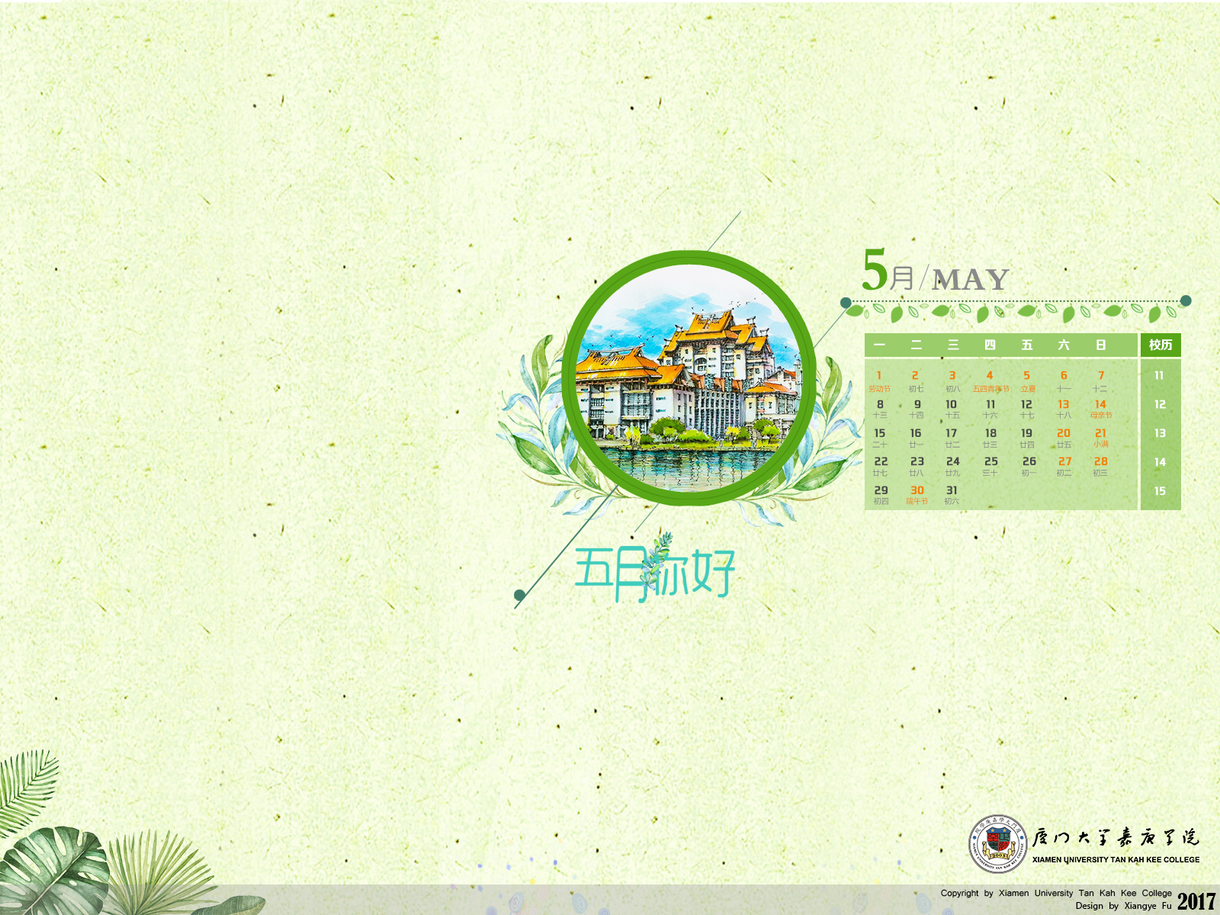Viewport: 1220px width, 915px height.
Task: Click Wednesday header 三
Action: coord(953,345)
